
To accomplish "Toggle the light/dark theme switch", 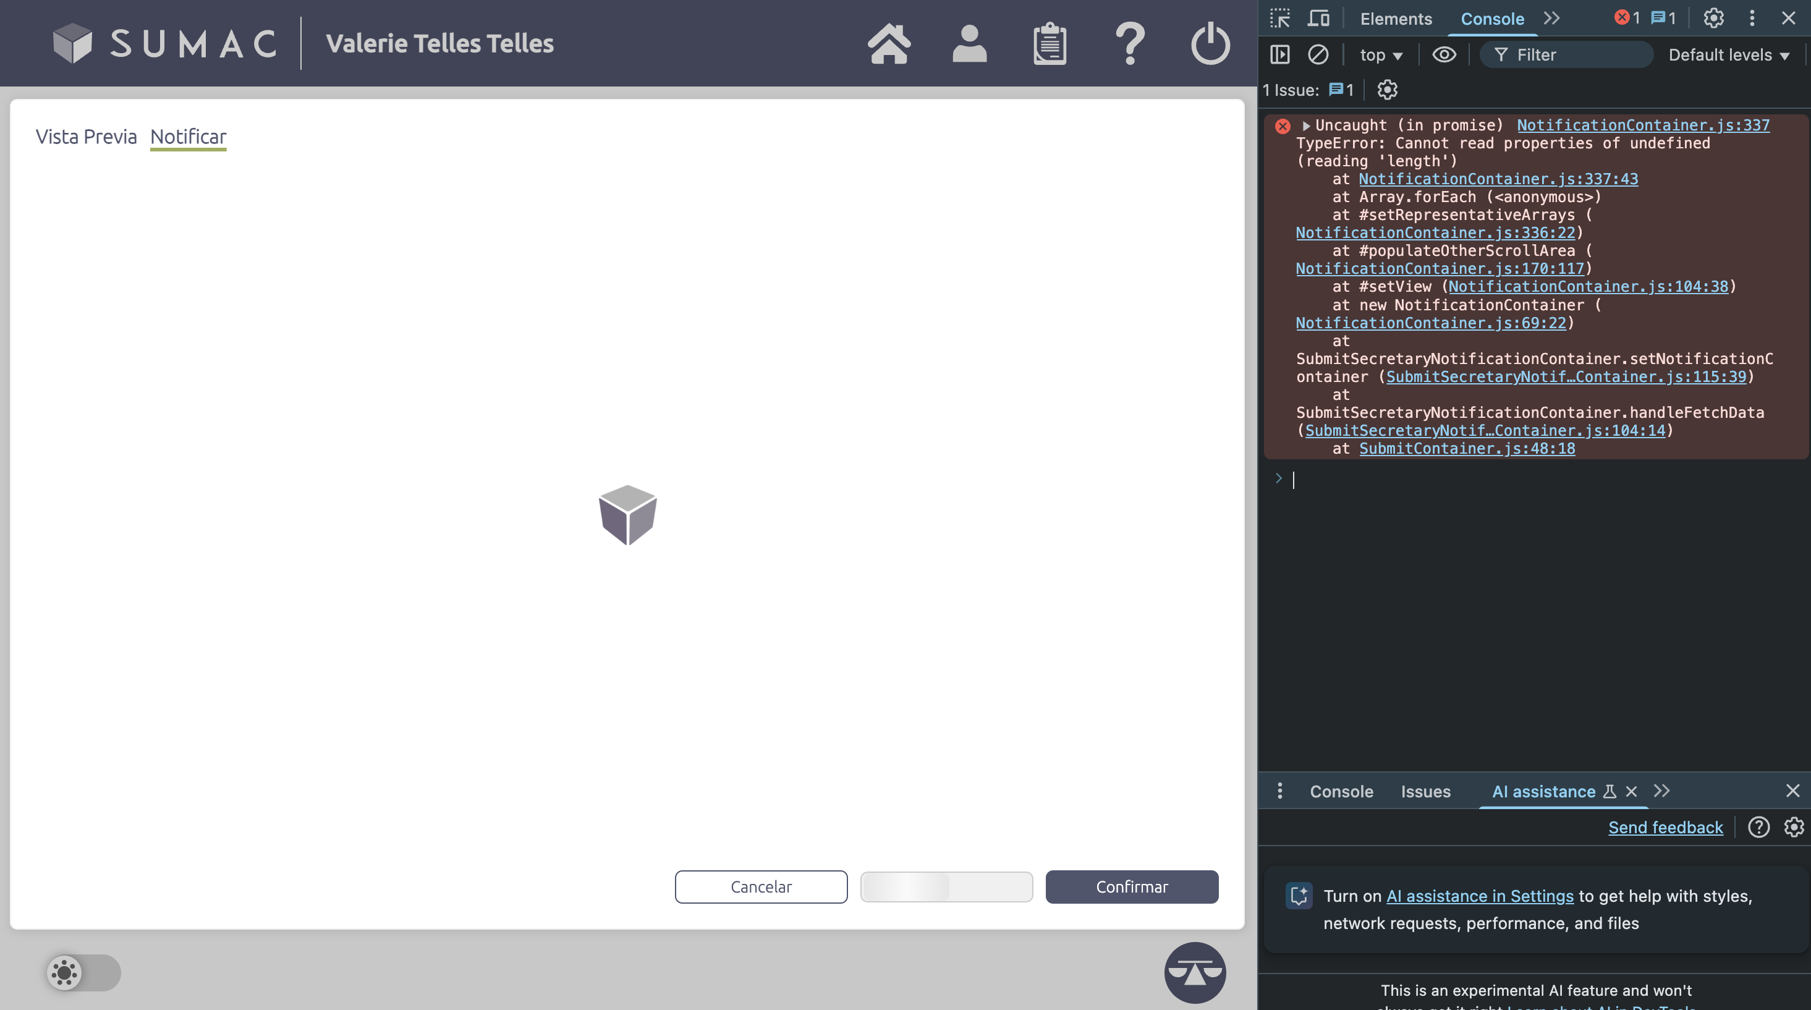I will point(83,972).
